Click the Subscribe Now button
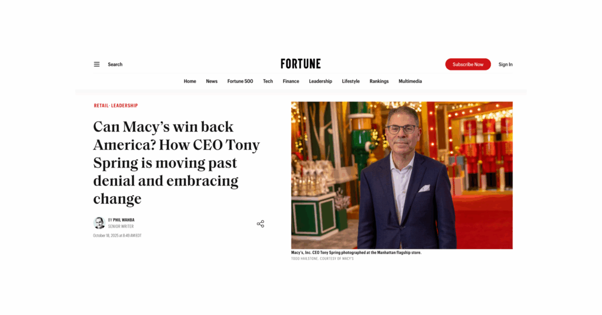 pos(467,65)
